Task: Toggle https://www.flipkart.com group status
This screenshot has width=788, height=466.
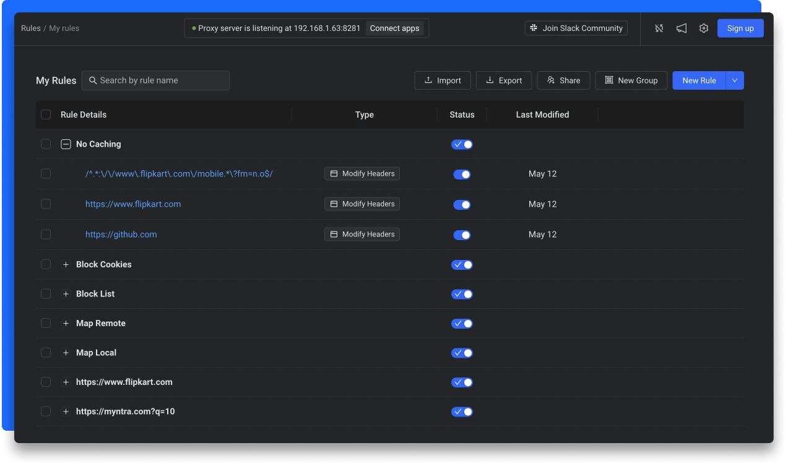Action: coord(462,382)
